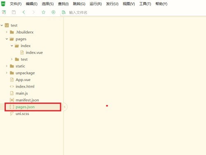The width and height of the screenshot is (206, 155).
Task: Expand the .hbuilderx folder chevron
Action: point(7,32)
